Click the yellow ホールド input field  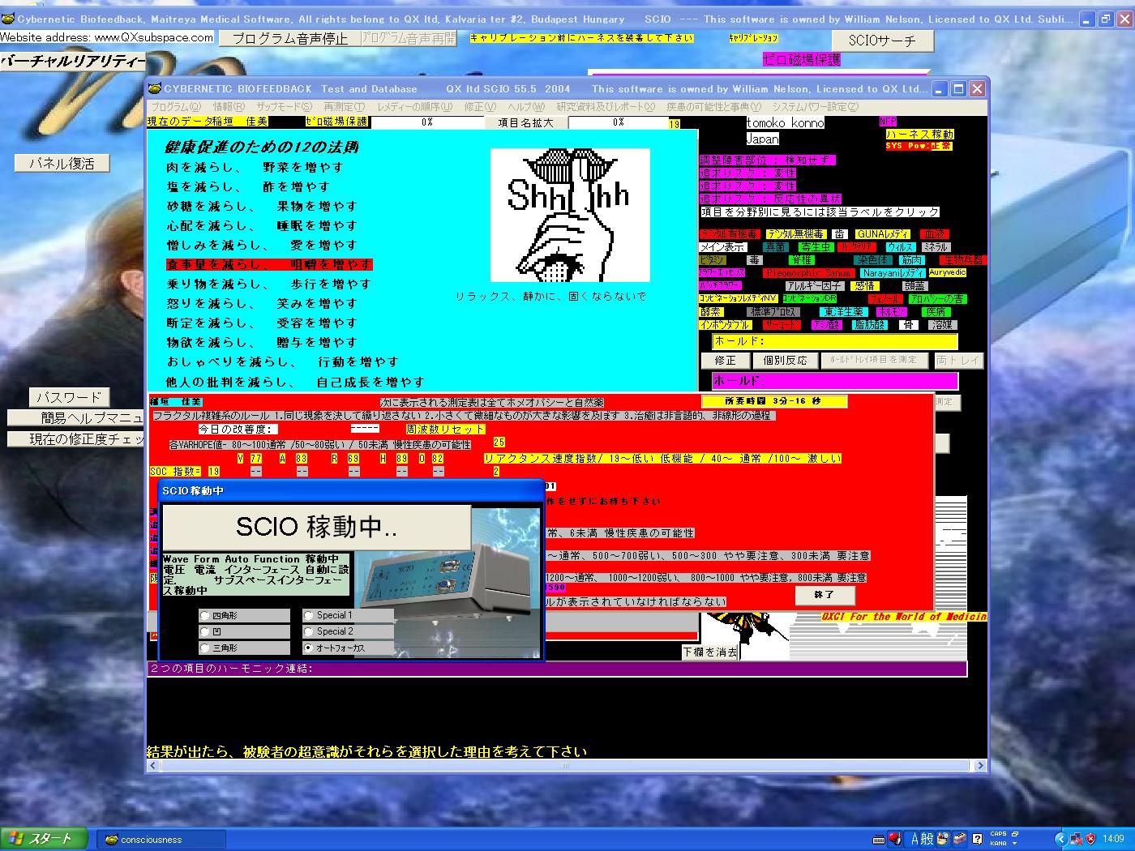click(834, 341)
